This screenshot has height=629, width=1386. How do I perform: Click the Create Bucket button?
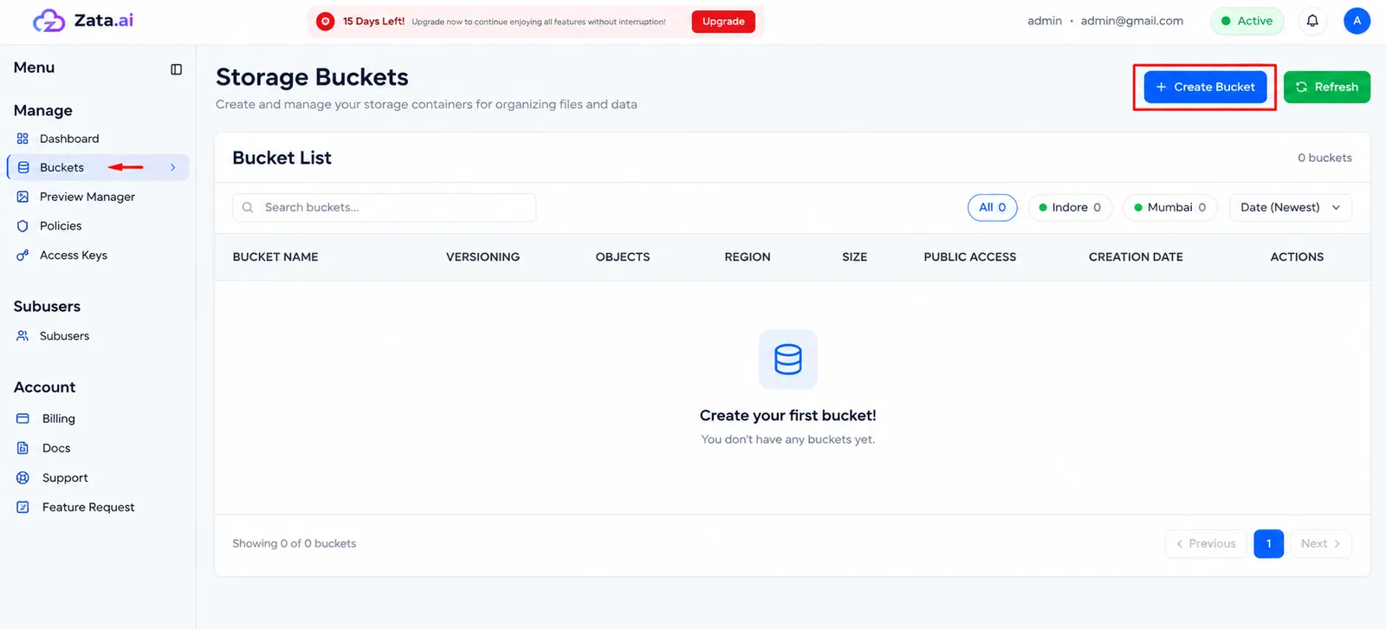(x=1205, y=87)
